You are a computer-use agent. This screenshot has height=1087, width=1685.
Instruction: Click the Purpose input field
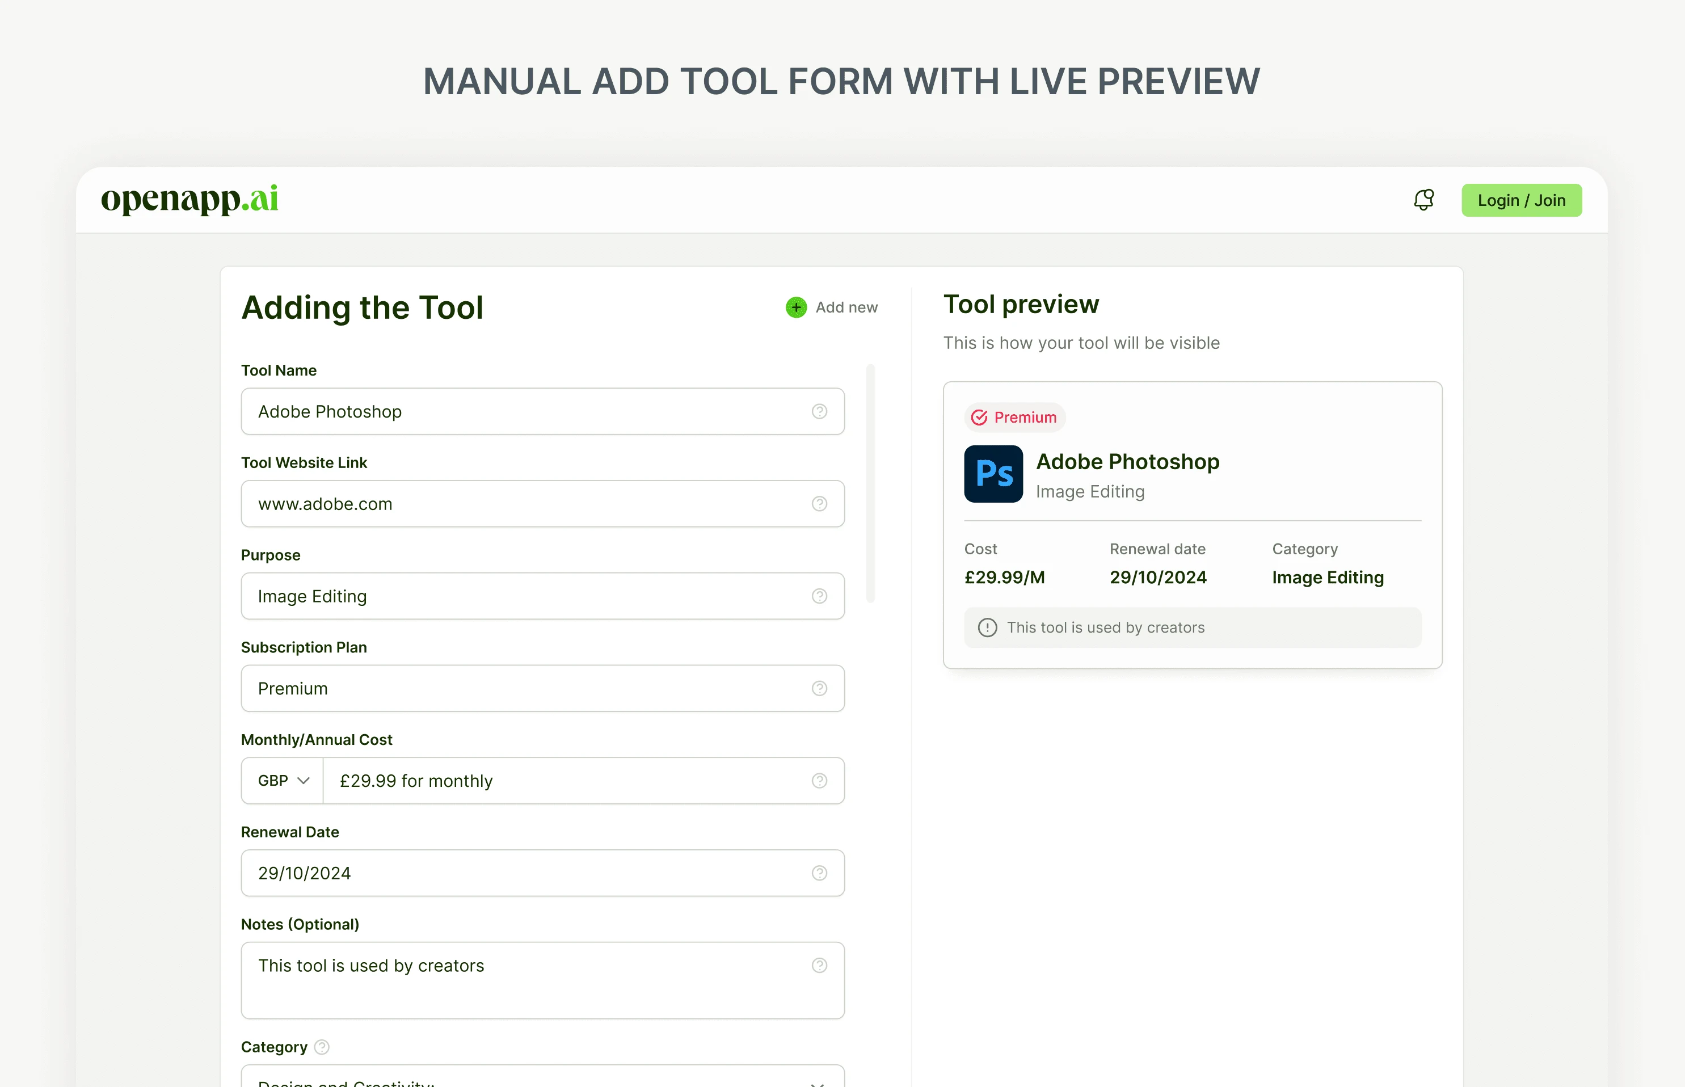(x=542, y=596)
